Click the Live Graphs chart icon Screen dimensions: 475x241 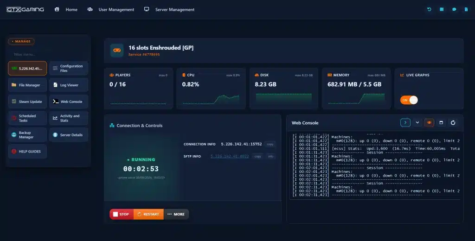[402, 75]
